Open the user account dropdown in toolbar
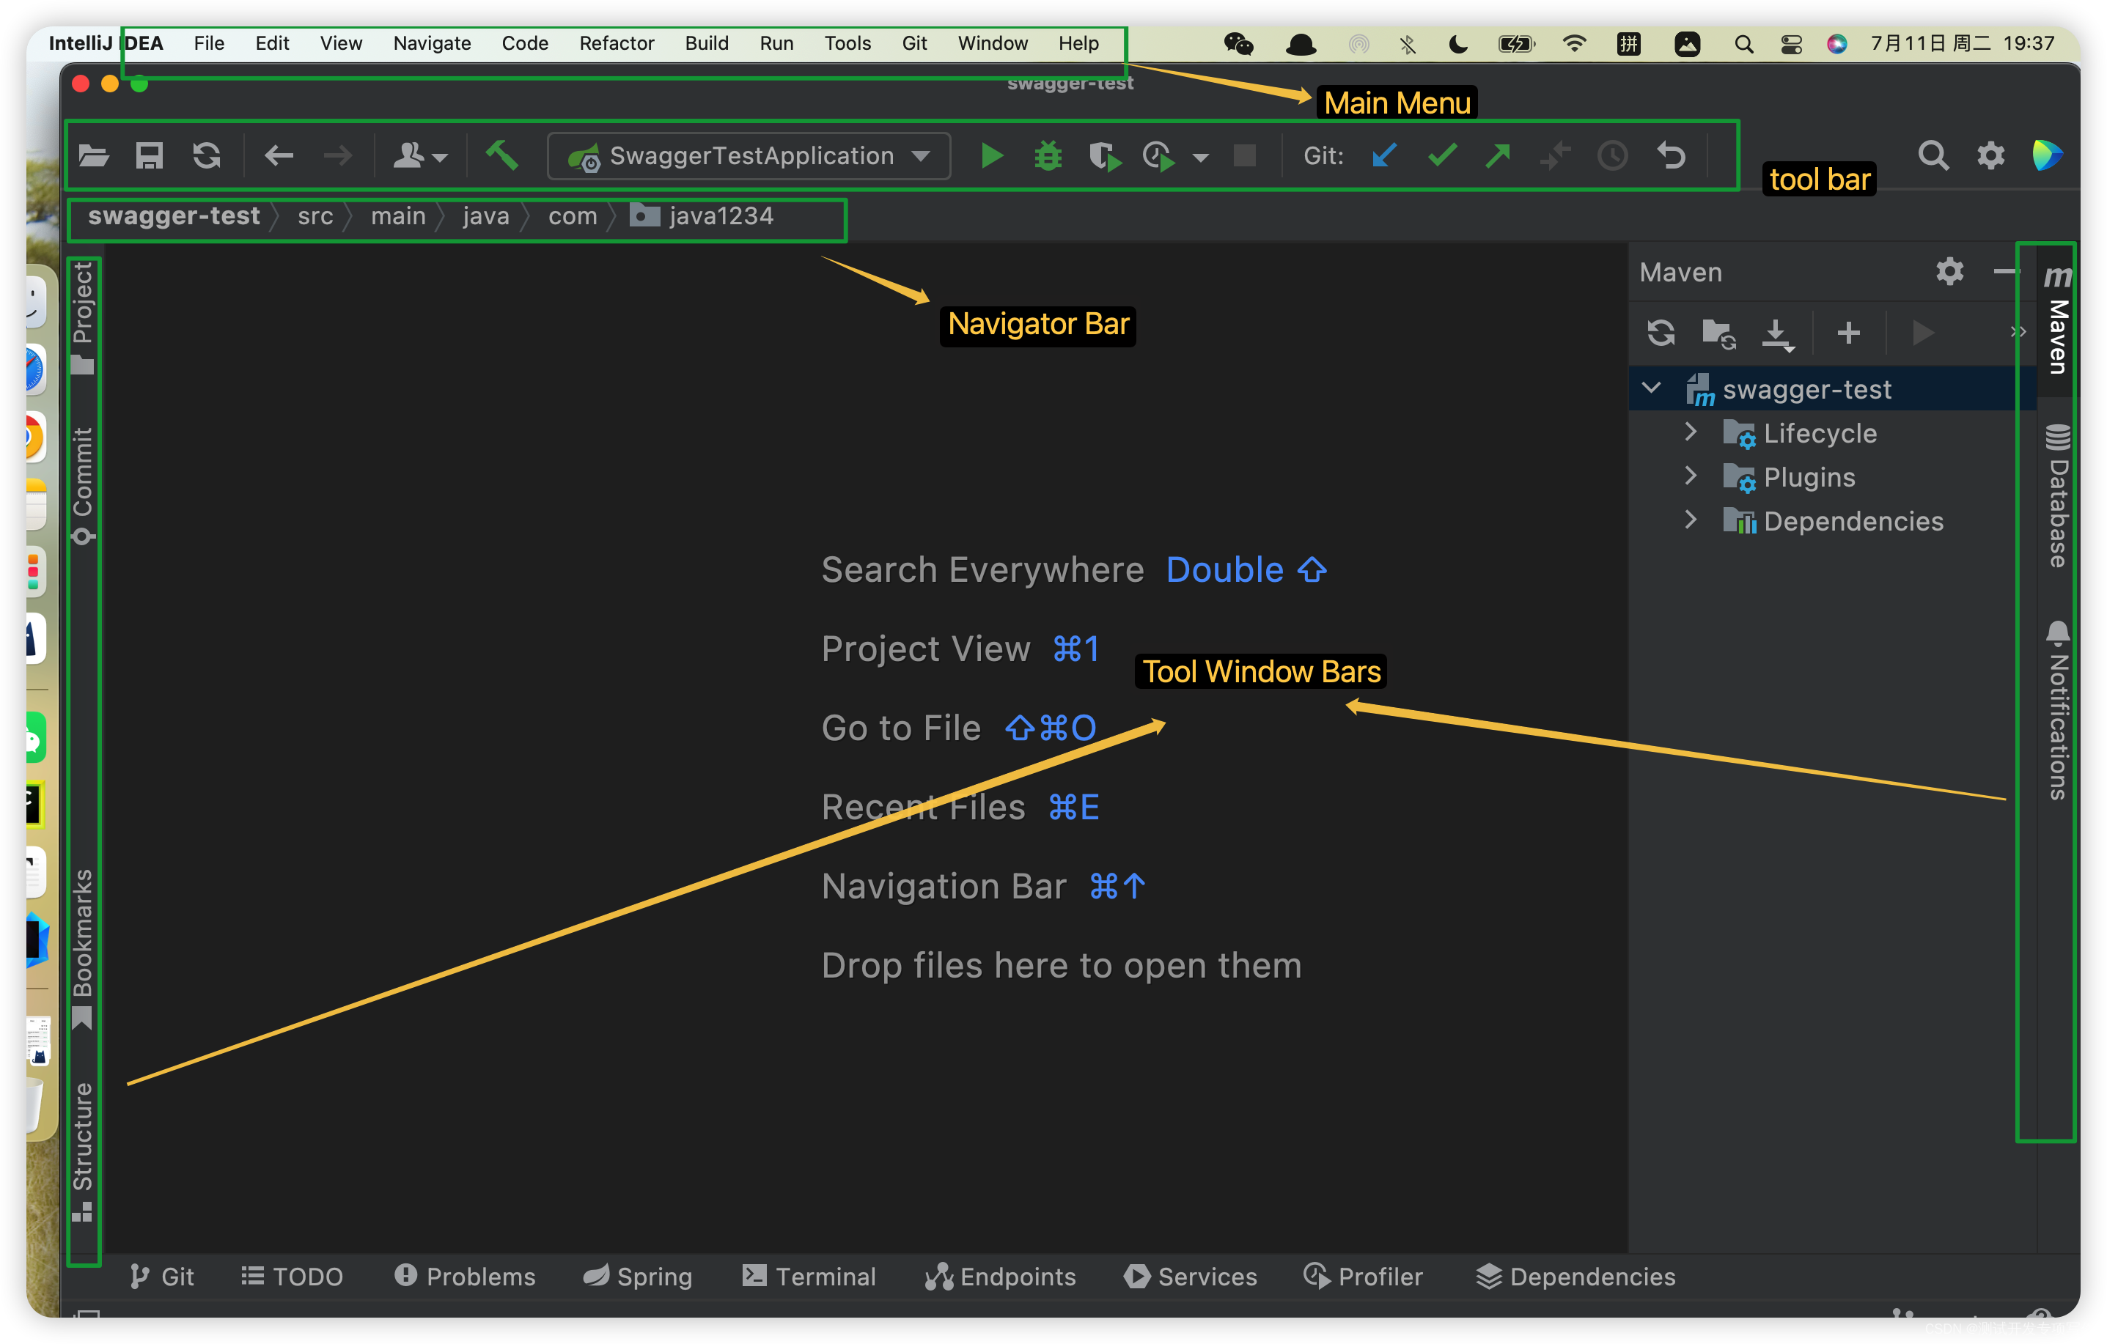 click(420, 157)
